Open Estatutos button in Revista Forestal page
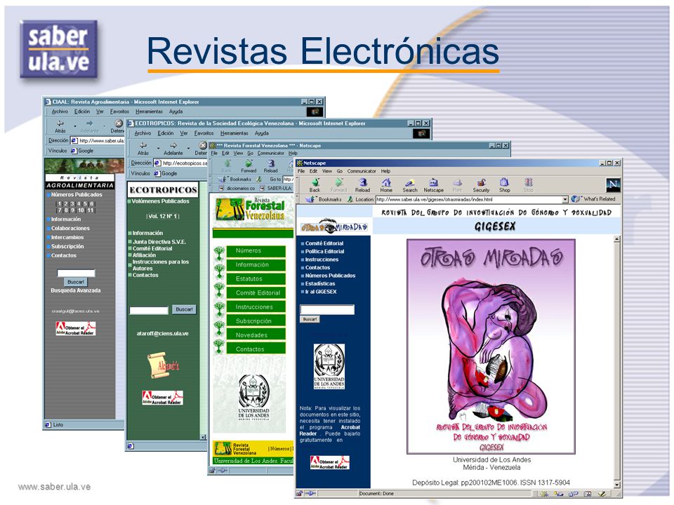 (256, 279)
